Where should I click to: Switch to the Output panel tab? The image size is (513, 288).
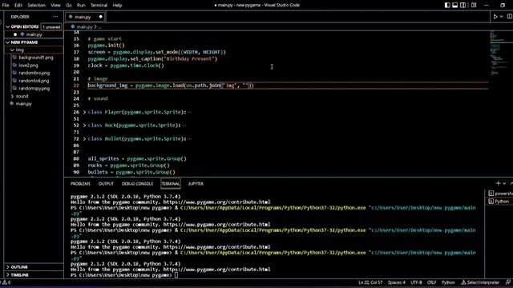pyautogui.click(x=106, y=184)
